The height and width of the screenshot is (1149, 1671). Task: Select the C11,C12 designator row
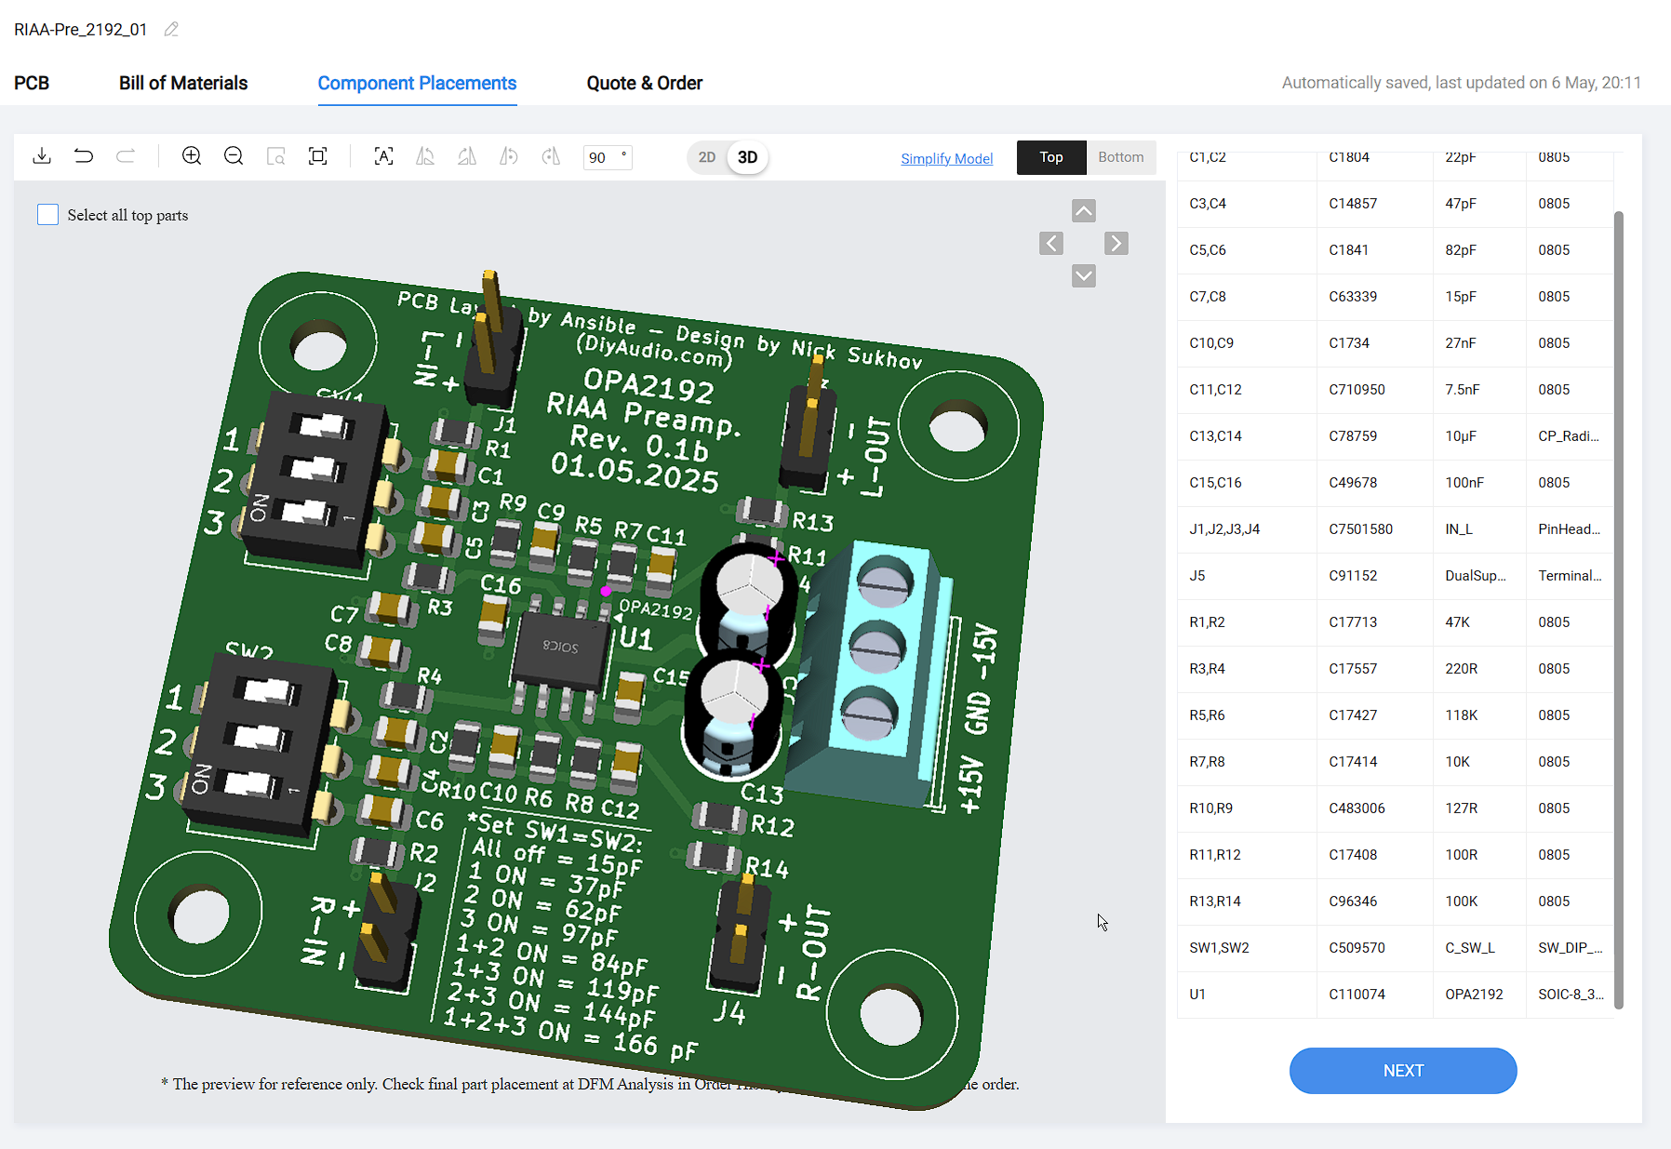click(x=1395, y=390)
